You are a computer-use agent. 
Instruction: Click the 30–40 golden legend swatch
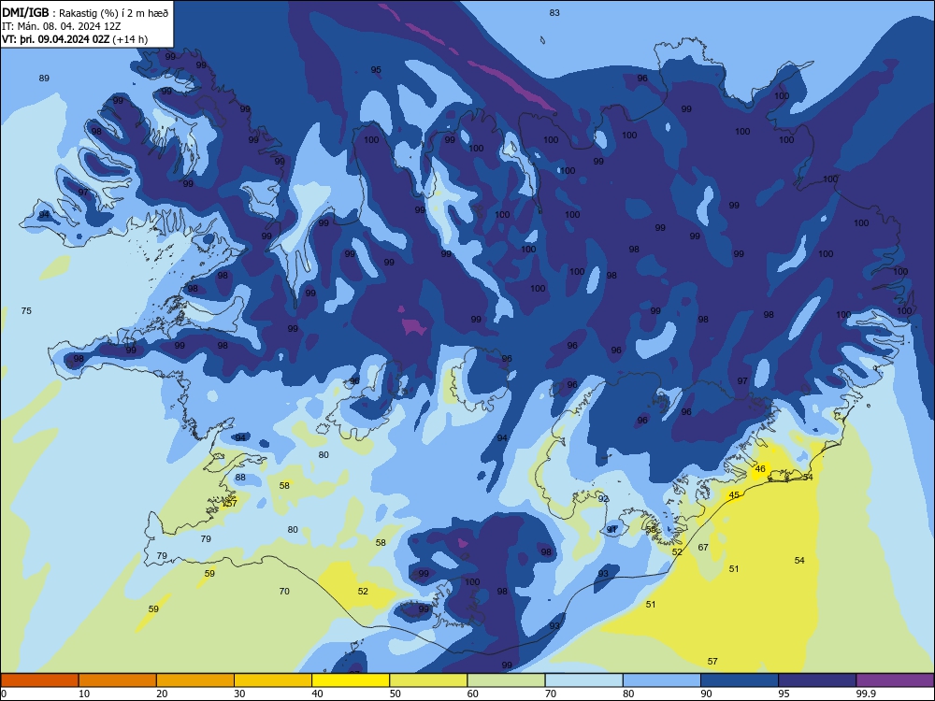pos(273,680)
